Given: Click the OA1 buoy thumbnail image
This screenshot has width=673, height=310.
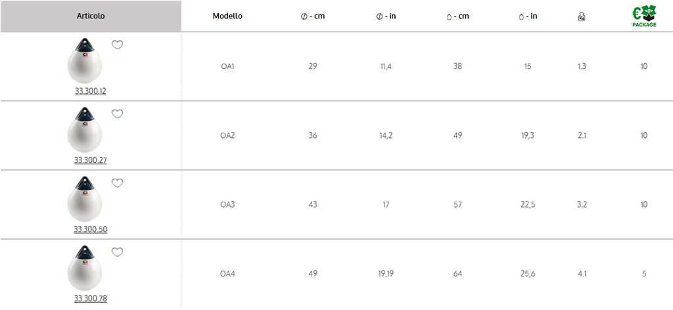Looking at the screenshot, I should pos(85,61).
